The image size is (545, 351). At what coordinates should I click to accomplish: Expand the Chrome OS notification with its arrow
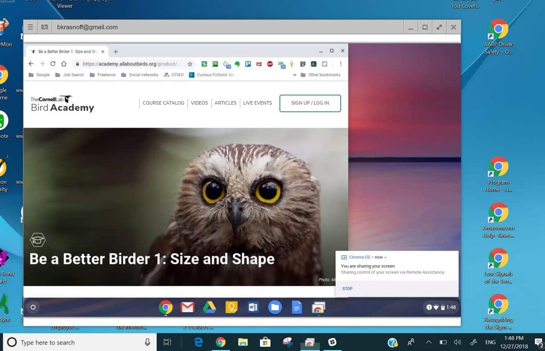point(387,257)
